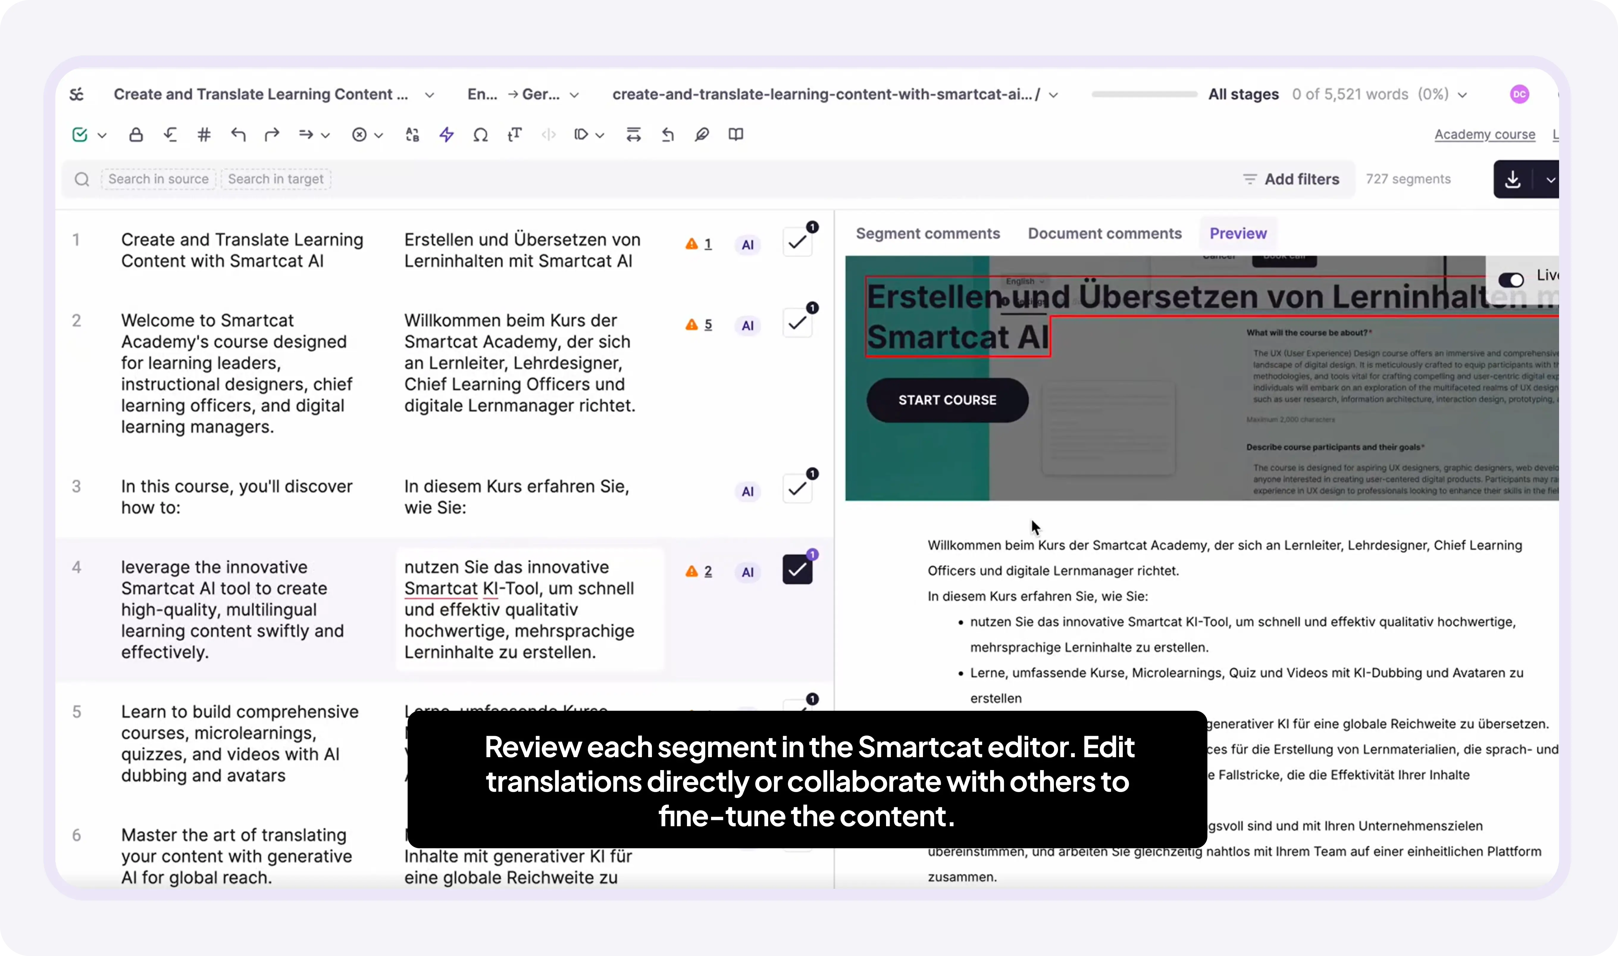Image resolution: width=1618 pixels, height=956 pixels.
Task: Click the AI badge on segment 3
Action: (747, 491)
